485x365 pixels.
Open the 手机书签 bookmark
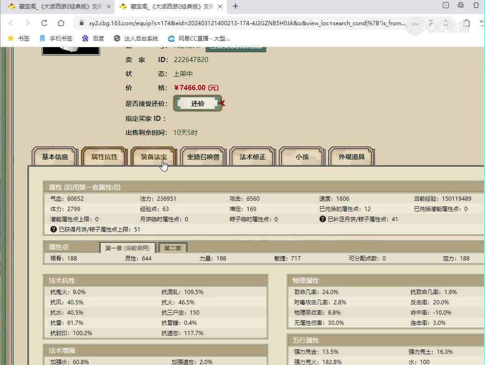(56, 38)
